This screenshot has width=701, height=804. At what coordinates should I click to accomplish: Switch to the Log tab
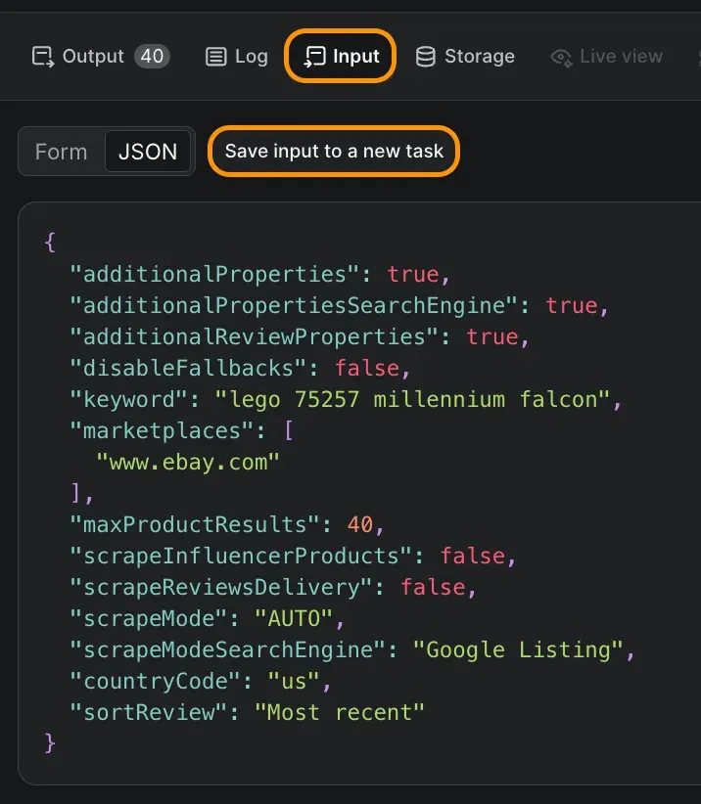[237, 57]
